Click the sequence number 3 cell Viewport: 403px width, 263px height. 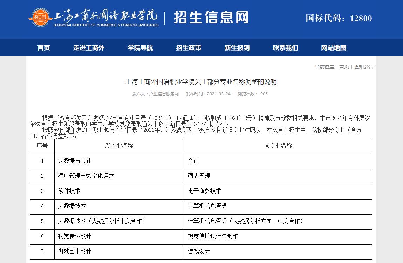(x=42, y=192)
